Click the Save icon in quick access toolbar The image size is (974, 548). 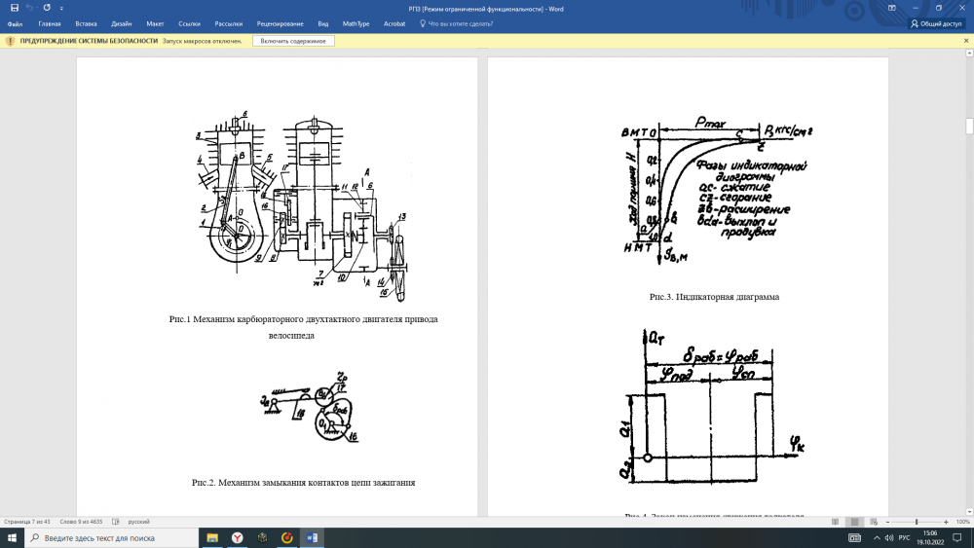[15, 8]
